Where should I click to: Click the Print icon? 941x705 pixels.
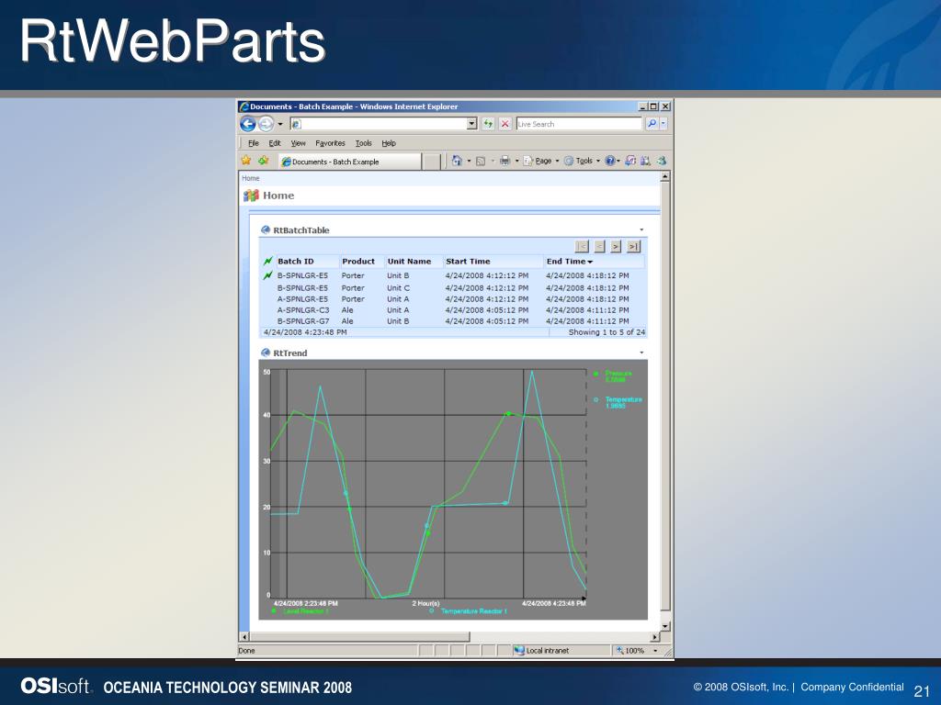[505, 161]
